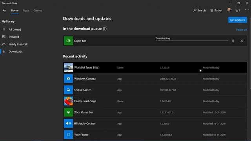Click the Windows Camera icon

pos(68,79)
